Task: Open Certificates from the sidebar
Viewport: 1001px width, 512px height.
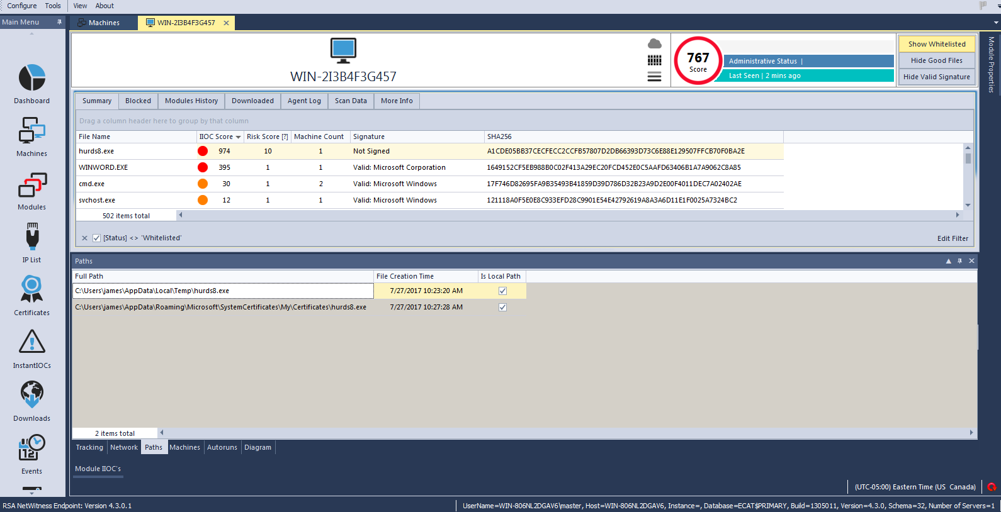Action: (x=31, y=289)
